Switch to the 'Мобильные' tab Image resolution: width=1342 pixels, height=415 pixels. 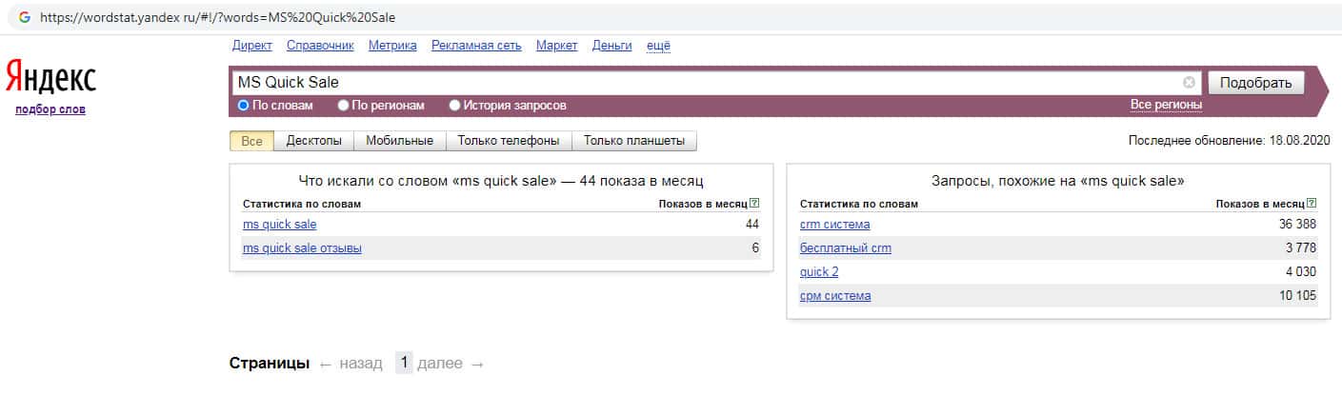[x=400, y=141]
